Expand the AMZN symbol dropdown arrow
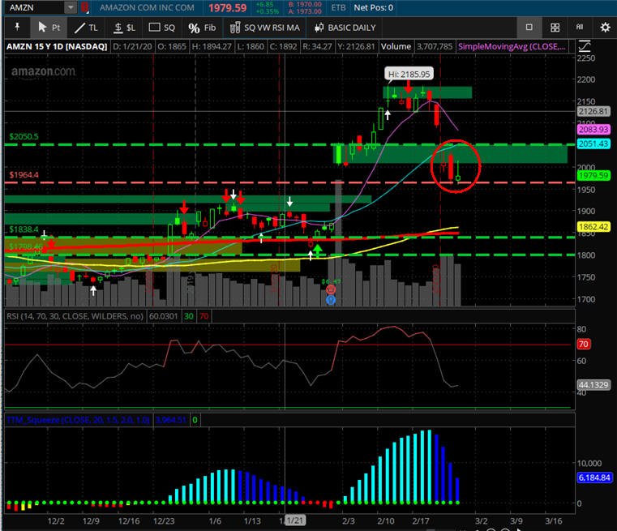617x531 pixels. pyautogui.click(x=71, y=7)
